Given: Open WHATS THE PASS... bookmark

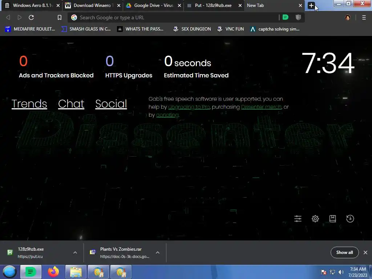Looking at the screenshot, I should (x=141, y=29).
